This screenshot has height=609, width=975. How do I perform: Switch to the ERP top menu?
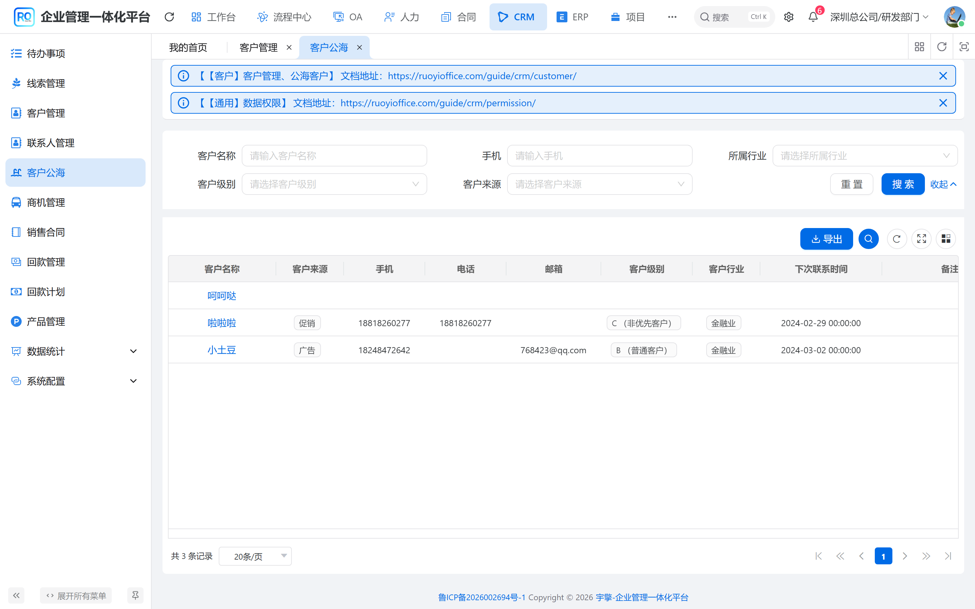coord(572,17)
